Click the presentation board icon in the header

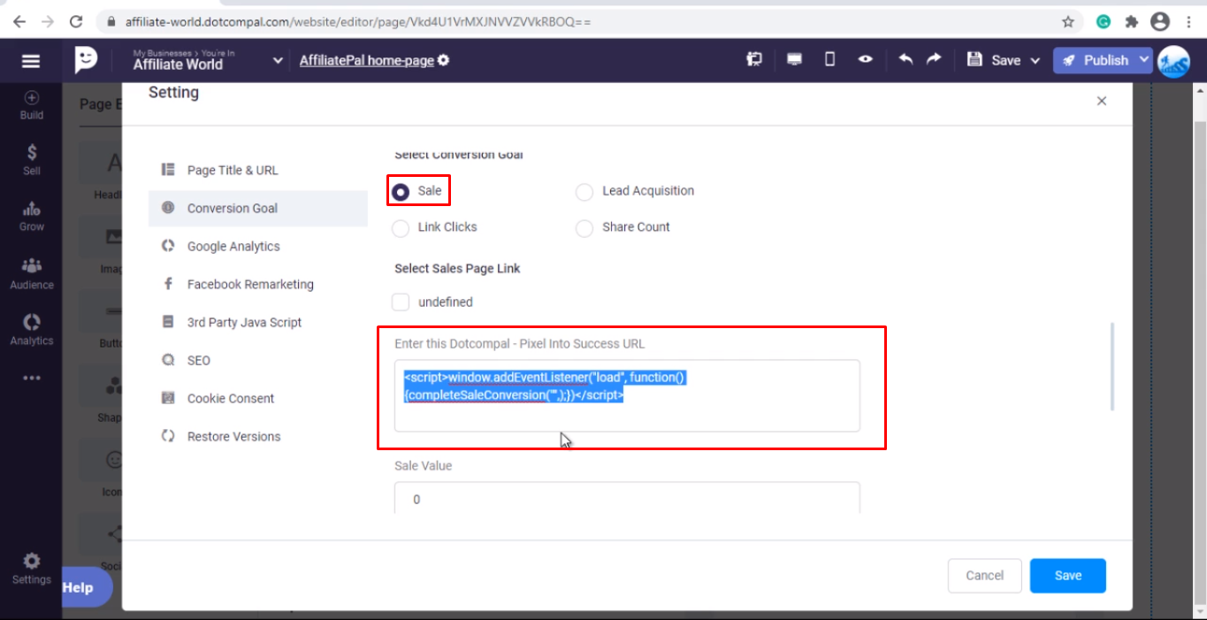754,60
